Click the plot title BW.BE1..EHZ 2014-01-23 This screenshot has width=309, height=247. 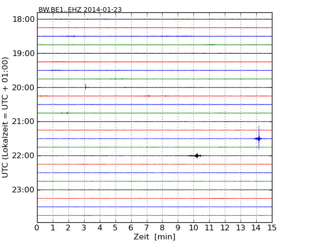[80, 9]
